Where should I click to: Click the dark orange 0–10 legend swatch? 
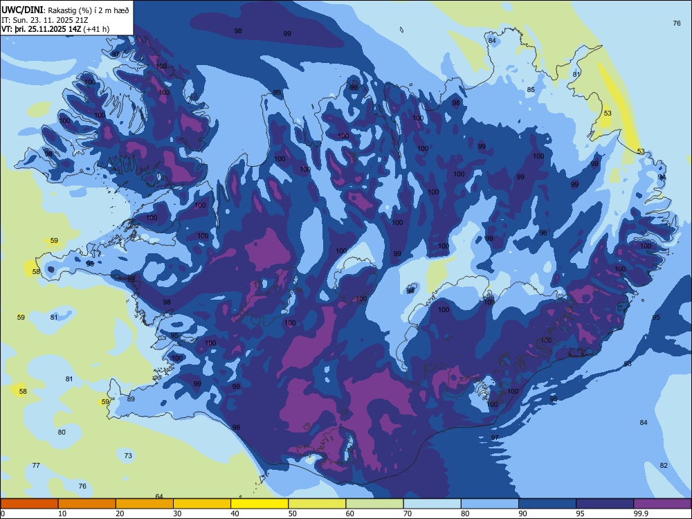(x=30, y=504)
